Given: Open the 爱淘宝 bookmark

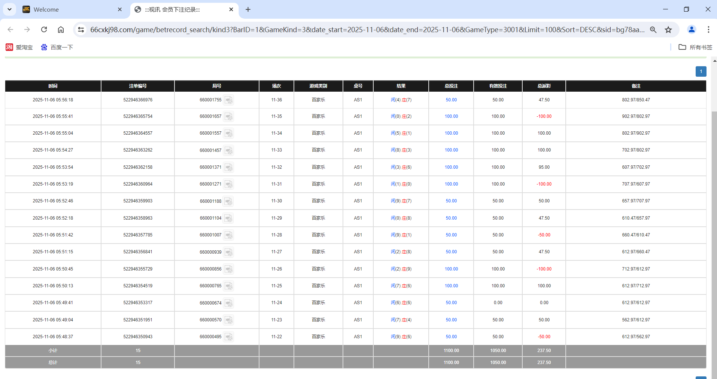Looking at the screenshot, I should (x=19, y=47).
